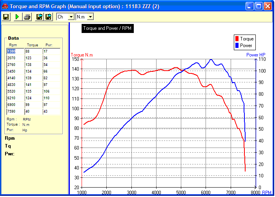Image resolution: width=275 pixels, height=197 pixels.
Task: Click the Rpm field containing 4140
Action: pos(15,78)
